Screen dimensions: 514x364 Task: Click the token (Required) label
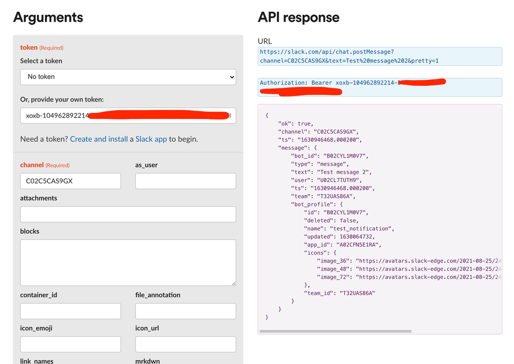pyautogui.click(x=42, y=47)
